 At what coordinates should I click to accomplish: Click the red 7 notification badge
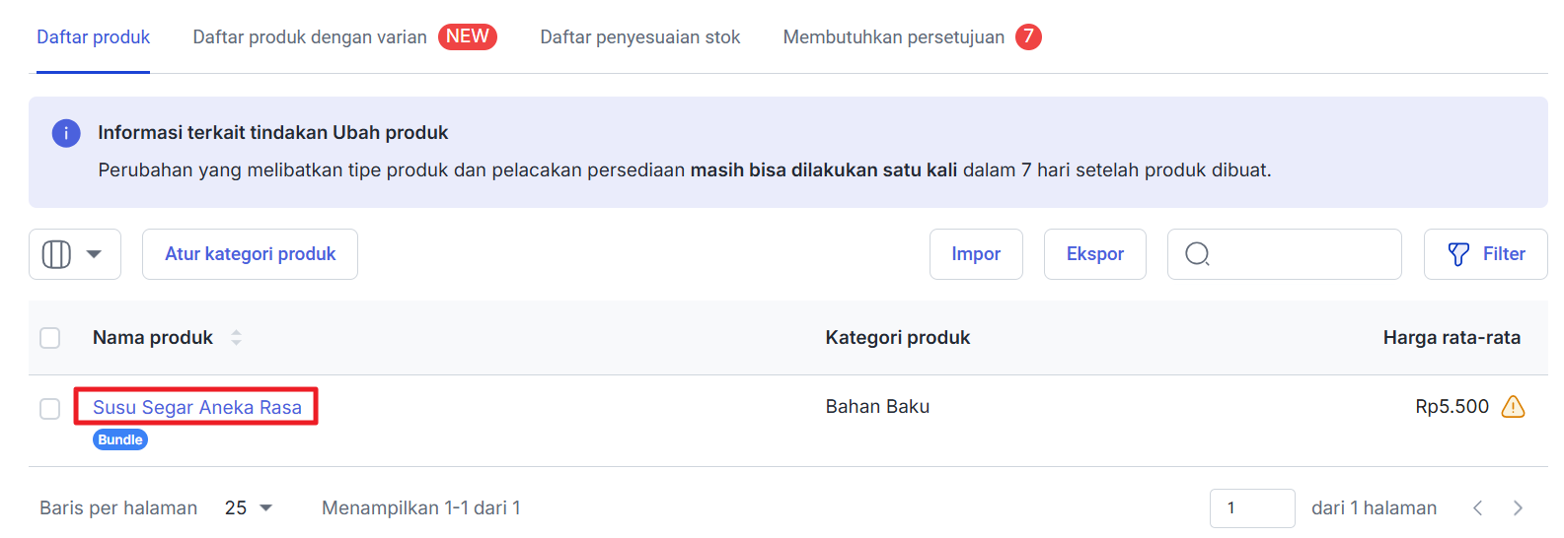[x=1028, y=37]
